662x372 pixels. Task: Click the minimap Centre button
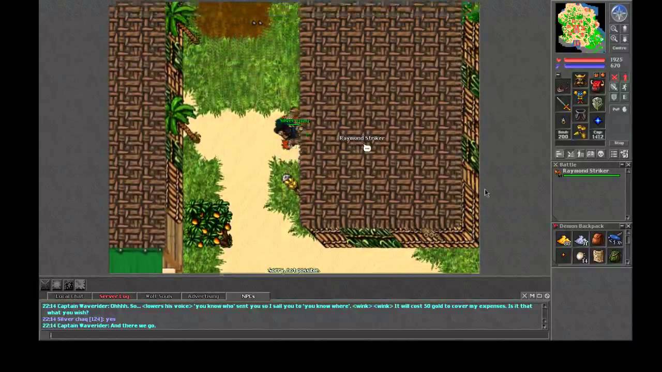[620, 48]
